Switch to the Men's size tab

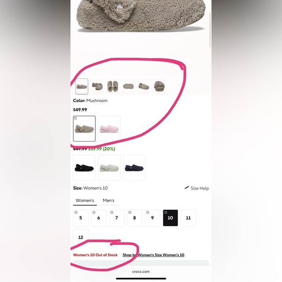108,200
